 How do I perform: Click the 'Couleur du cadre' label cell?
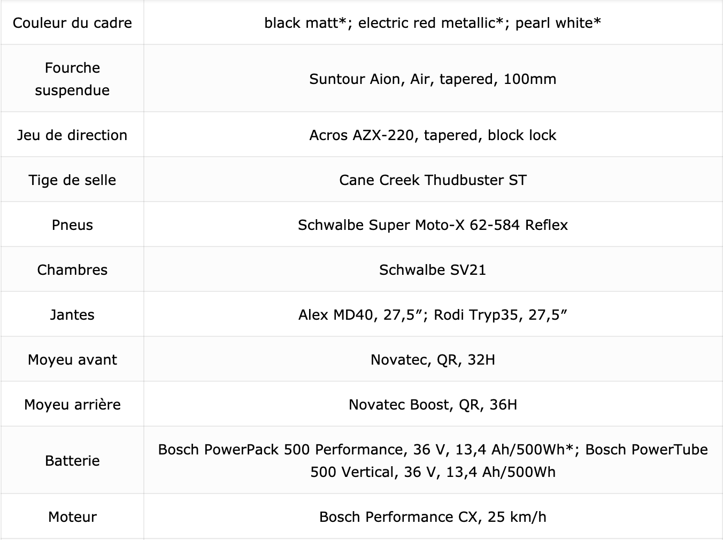click(72, 23)
